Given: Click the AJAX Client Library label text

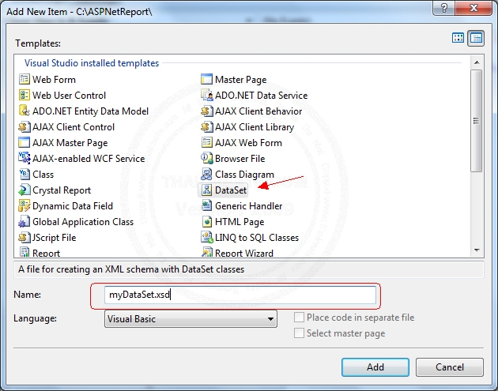Looking at the screenshot, I should tap(255, 127).
